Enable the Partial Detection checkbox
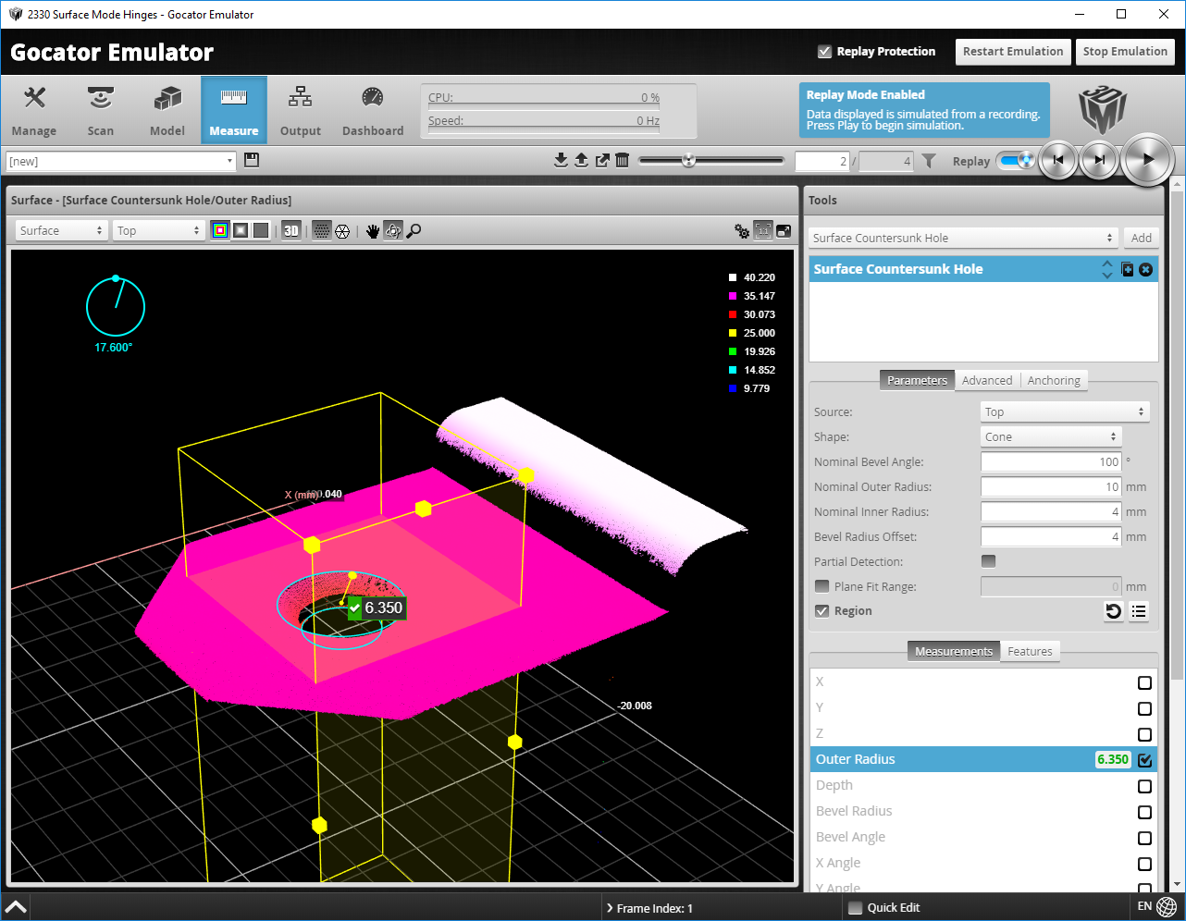The image size is (1186, 921). click(x=988, y=560)
